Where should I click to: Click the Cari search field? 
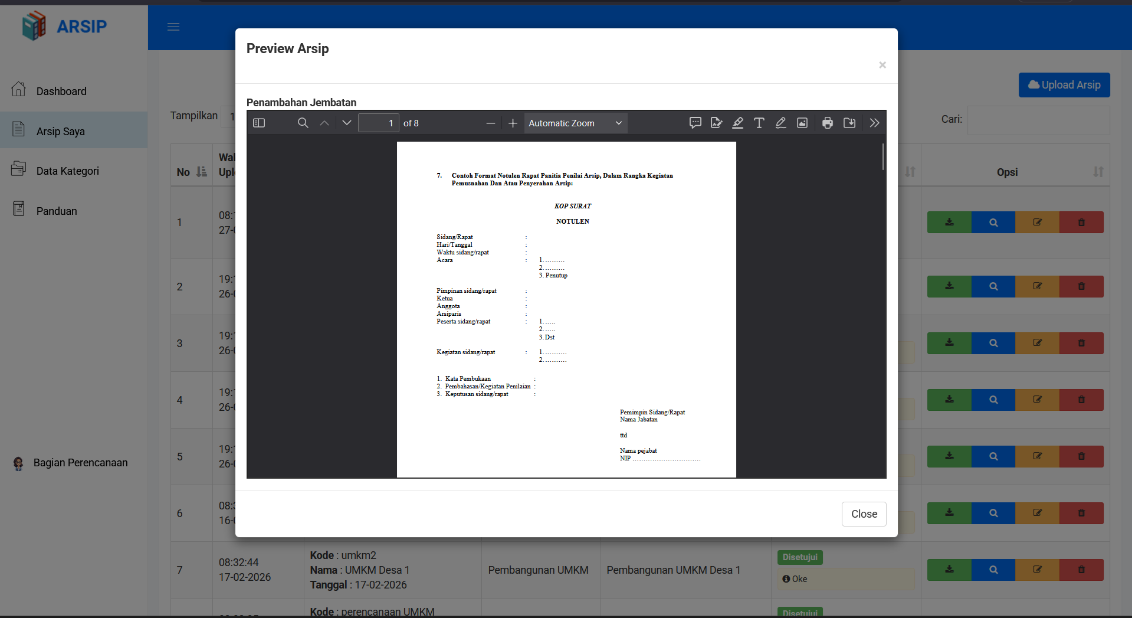point(1038,120)
